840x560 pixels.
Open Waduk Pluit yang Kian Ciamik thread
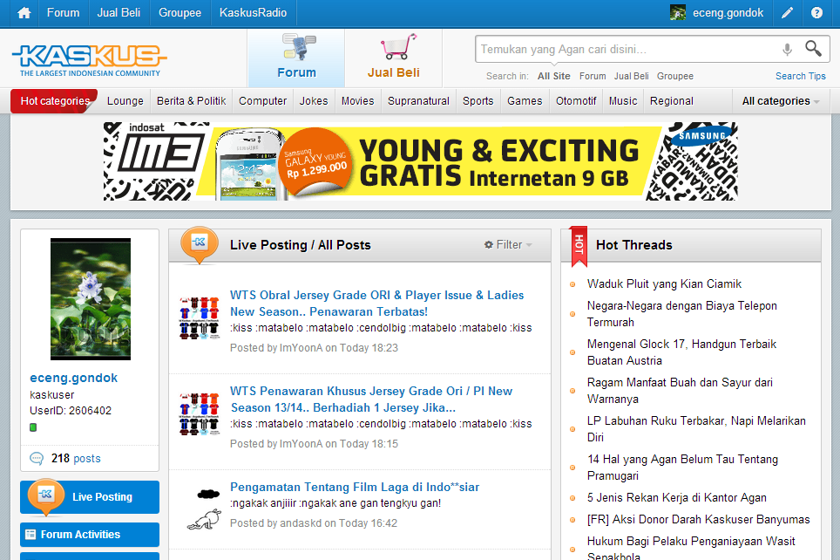pos(664,283)
